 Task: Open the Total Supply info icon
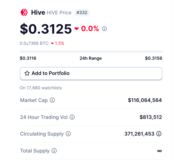[x=54, y=151]
